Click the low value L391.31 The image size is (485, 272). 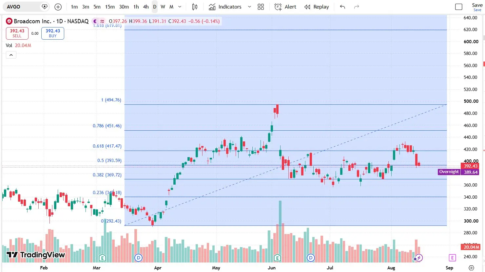tap(158, 21)
